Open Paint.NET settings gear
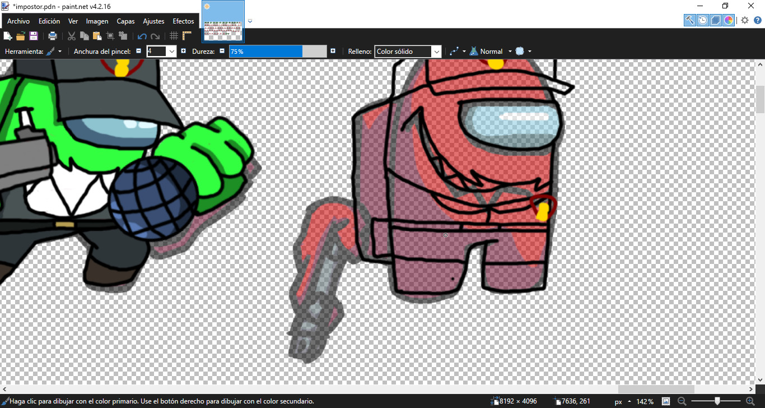Viewport: 765px width, 408px height. (745, 20)
